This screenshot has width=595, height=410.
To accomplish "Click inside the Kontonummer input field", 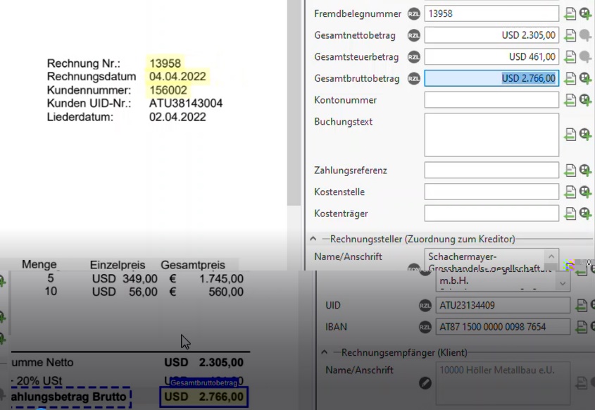I will click(491, 99).
